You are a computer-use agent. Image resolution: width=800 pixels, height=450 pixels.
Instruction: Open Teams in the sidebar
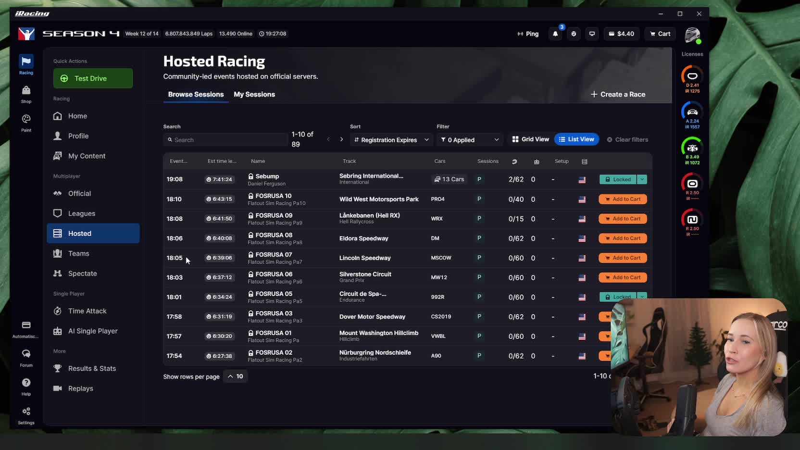(x=93, y=253)
